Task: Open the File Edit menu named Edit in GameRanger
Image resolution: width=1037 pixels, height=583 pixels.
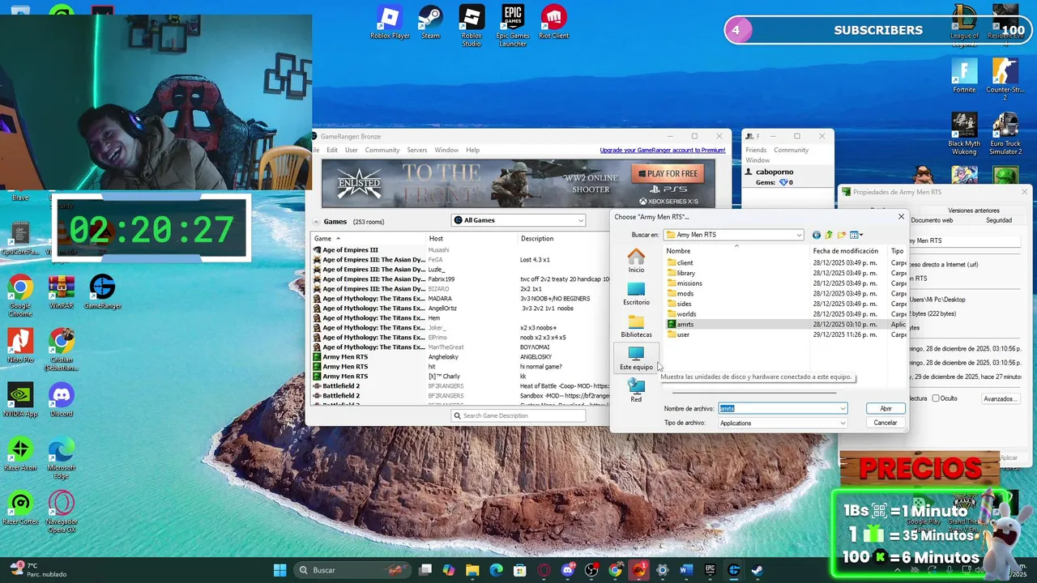Action: click(x=332, y=150)
